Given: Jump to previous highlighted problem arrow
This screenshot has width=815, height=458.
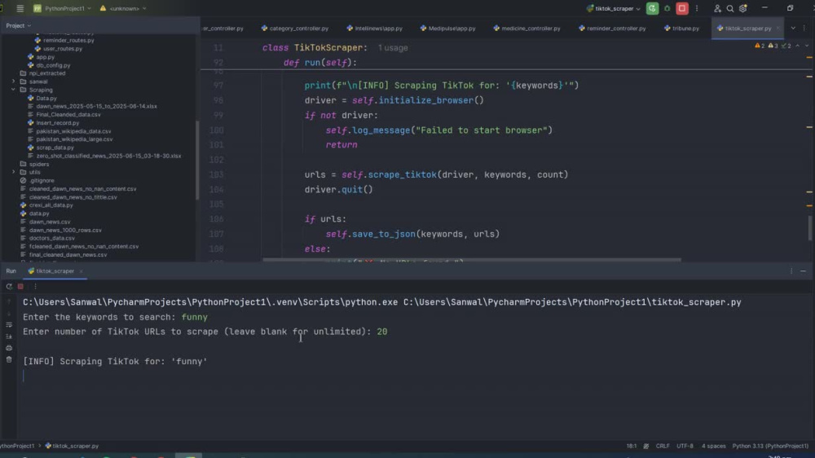Looking at the screenshot, I should tap(797, 46).
